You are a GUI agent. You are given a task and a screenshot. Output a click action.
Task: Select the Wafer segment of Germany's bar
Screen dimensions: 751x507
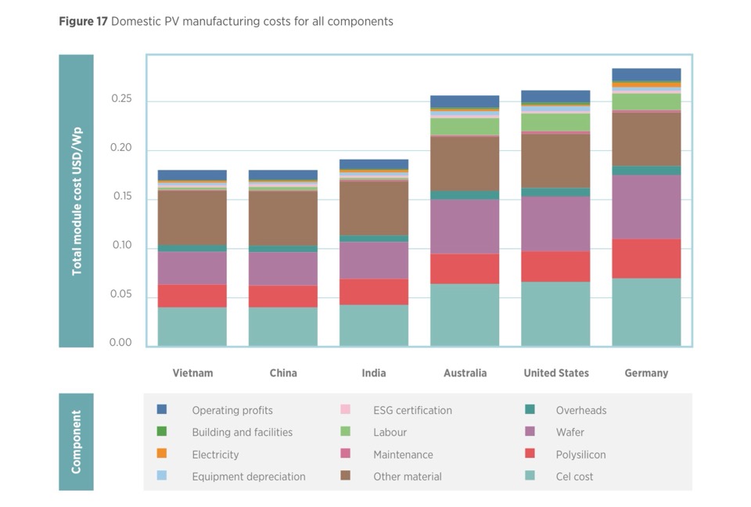coord(646,207)
